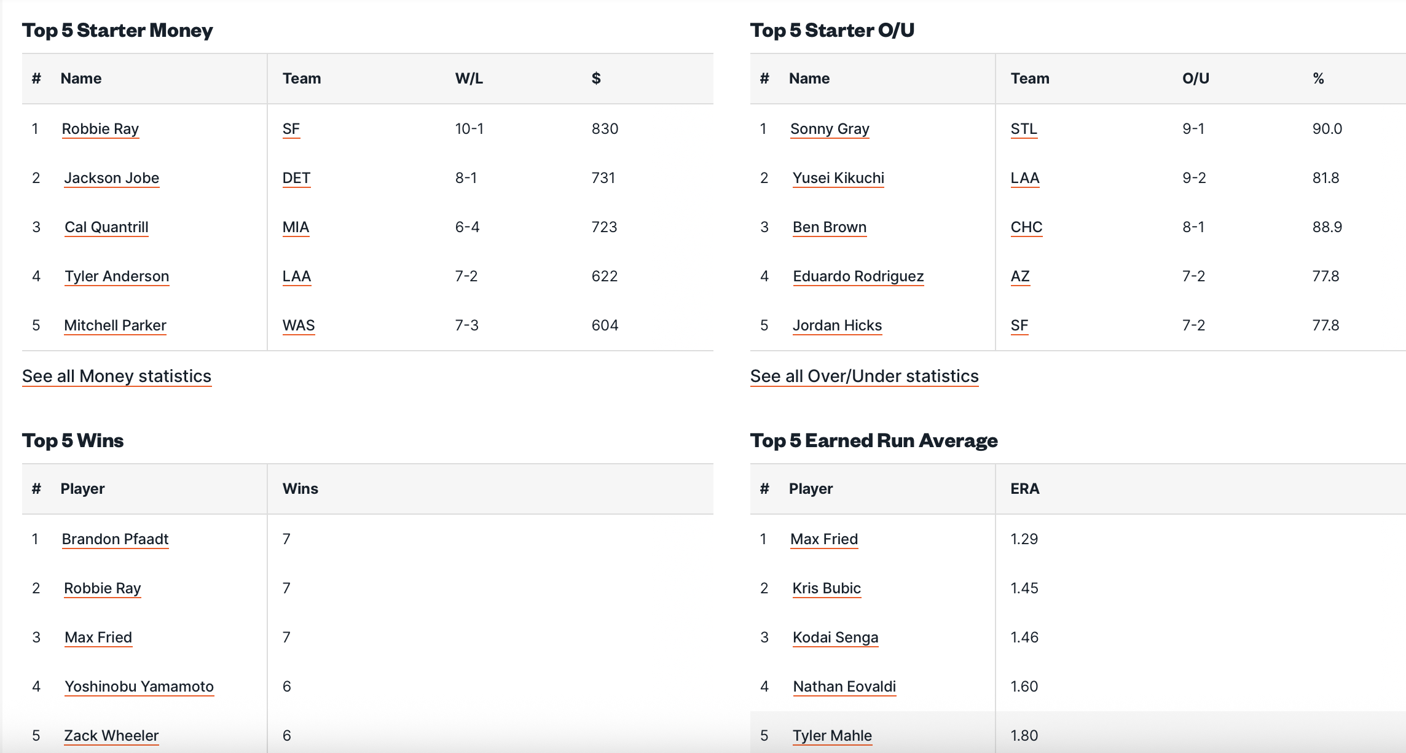
Task: Open the CHC team link
Action: [x=1026, y=227]
